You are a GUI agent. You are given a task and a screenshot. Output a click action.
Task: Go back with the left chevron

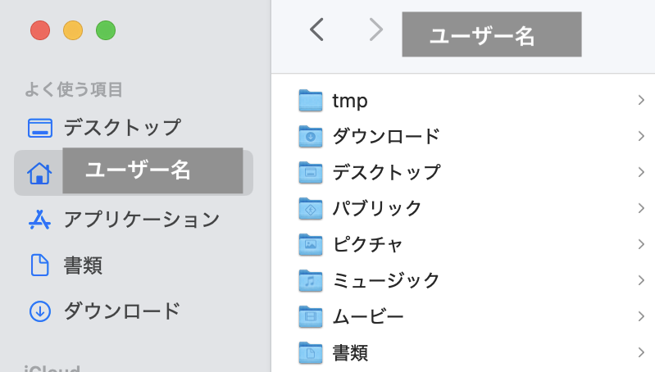pos(317,30)
